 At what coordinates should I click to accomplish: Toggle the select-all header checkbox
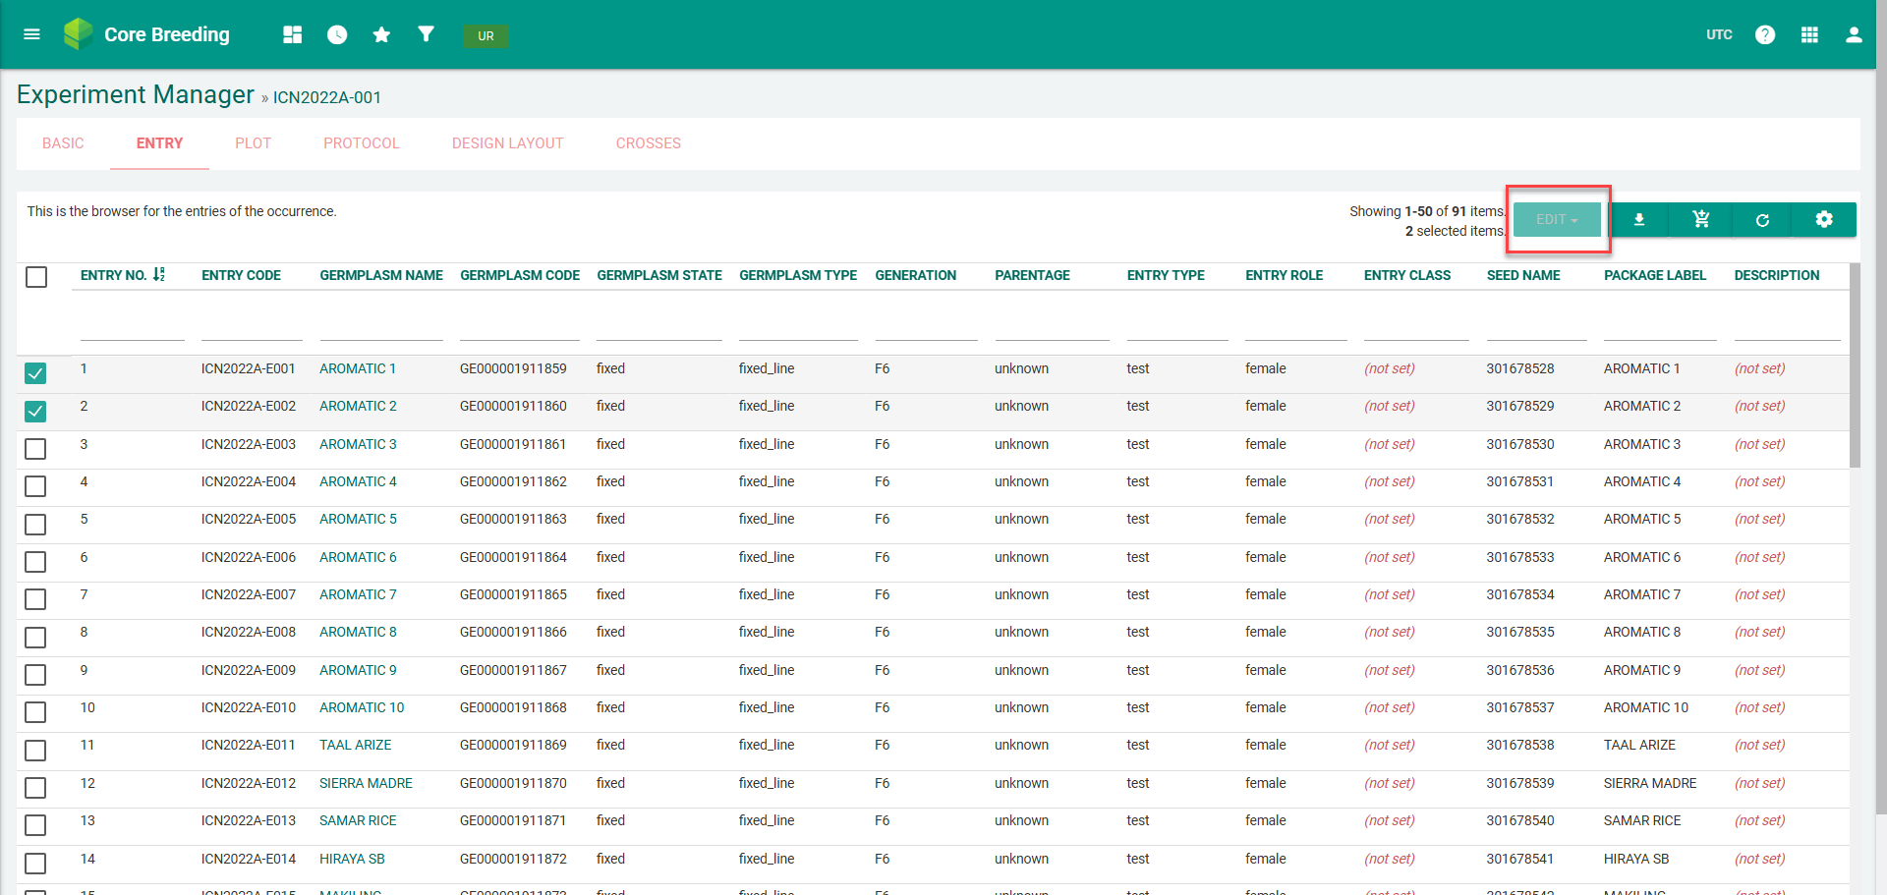point(36,277)
